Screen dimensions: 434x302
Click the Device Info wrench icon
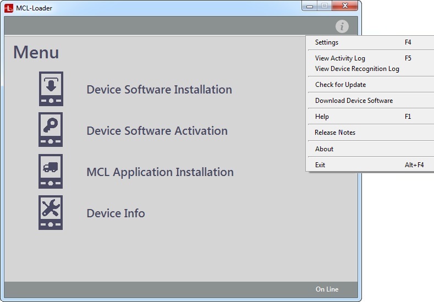51,212
